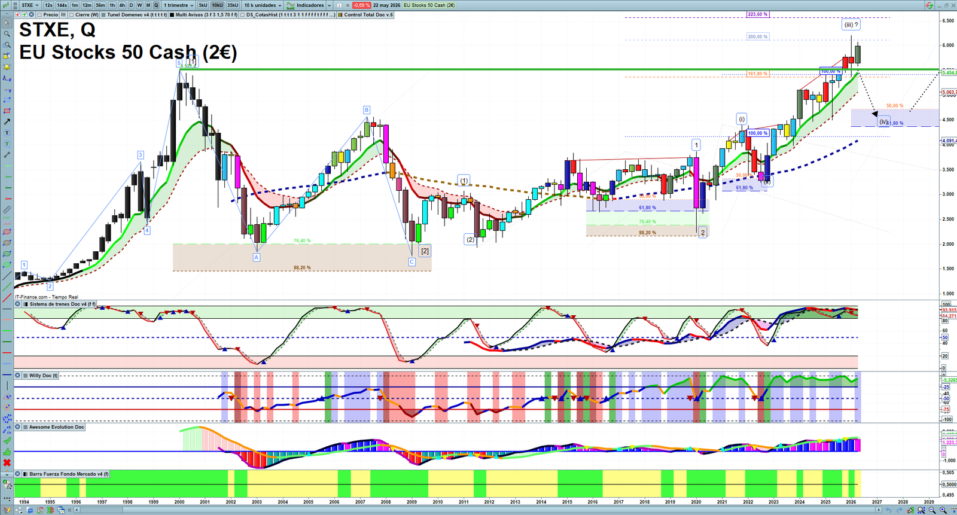Select the black arrow drawing tool
Screen dimensions: 957x515
(x=7, y=121)
